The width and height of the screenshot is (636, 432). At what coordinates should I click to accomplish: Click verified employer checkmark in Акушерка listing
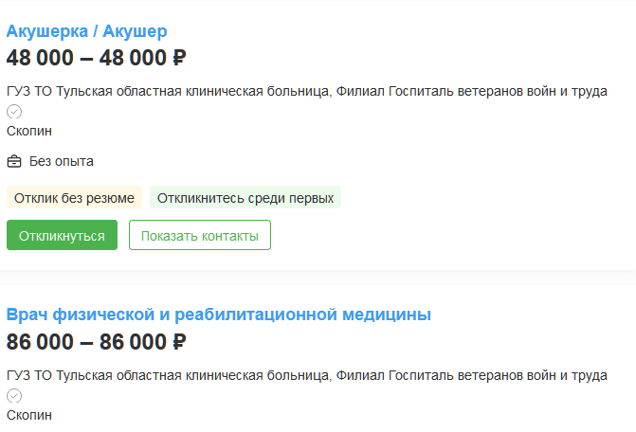point(14,112)
